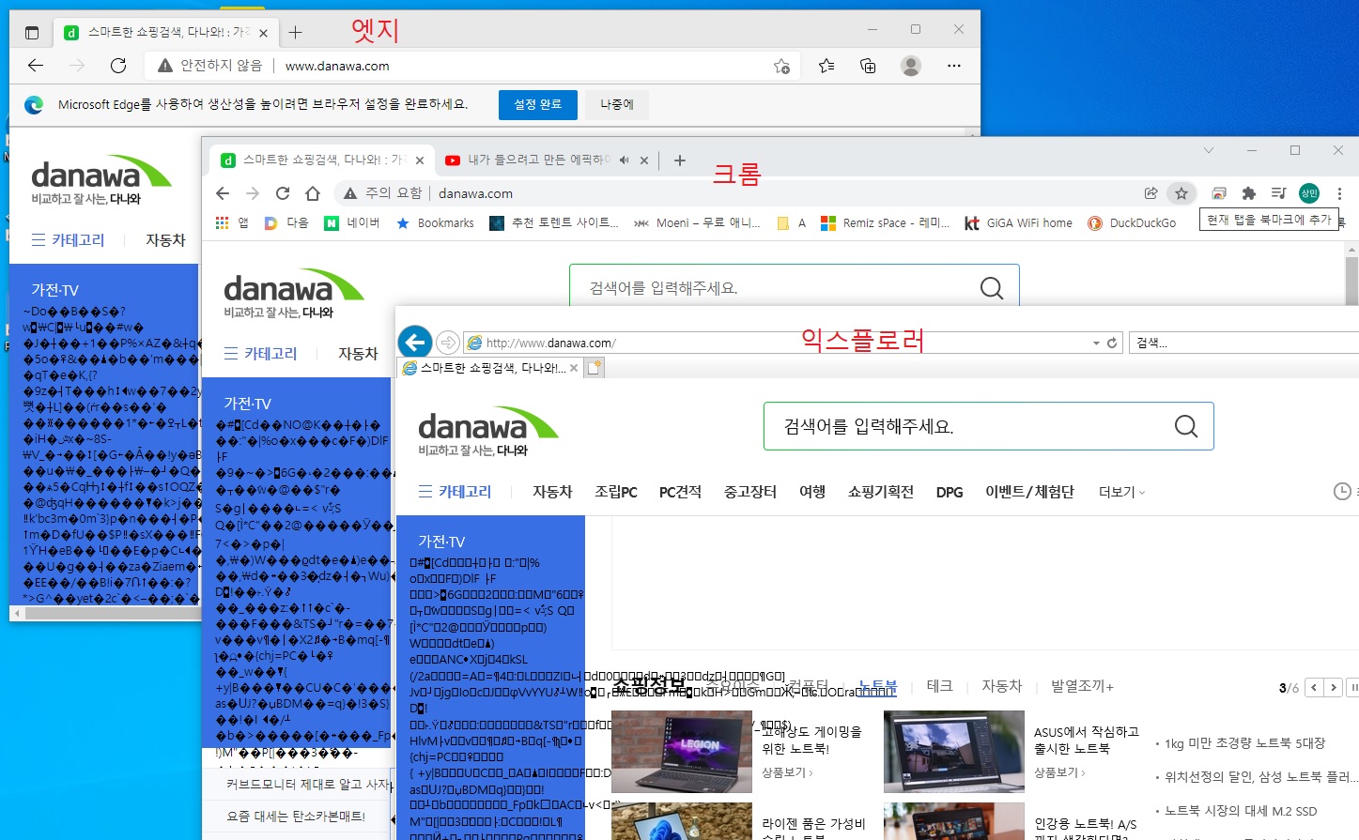Viewport: 1359px width, 840px height.
Task: Bookmark this tab with Chrome star
Action: pyautogui.click(x=1181, y=193)
